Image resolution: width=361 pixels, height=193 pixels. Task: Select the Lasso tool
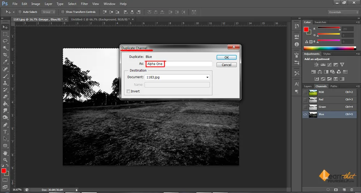pos(5,41)
